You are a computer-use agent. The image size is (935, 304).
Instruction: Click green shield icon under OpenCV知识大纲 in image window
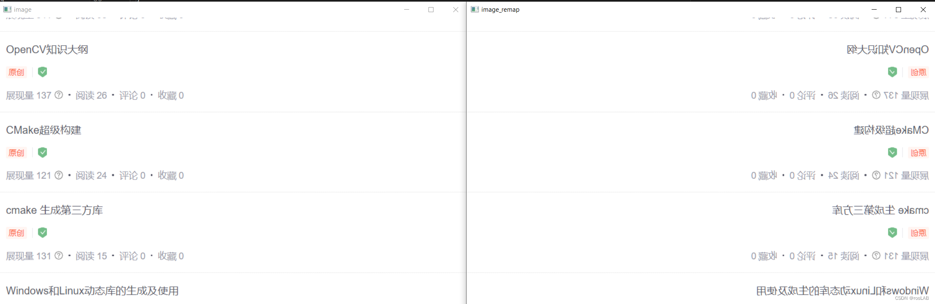42,72
